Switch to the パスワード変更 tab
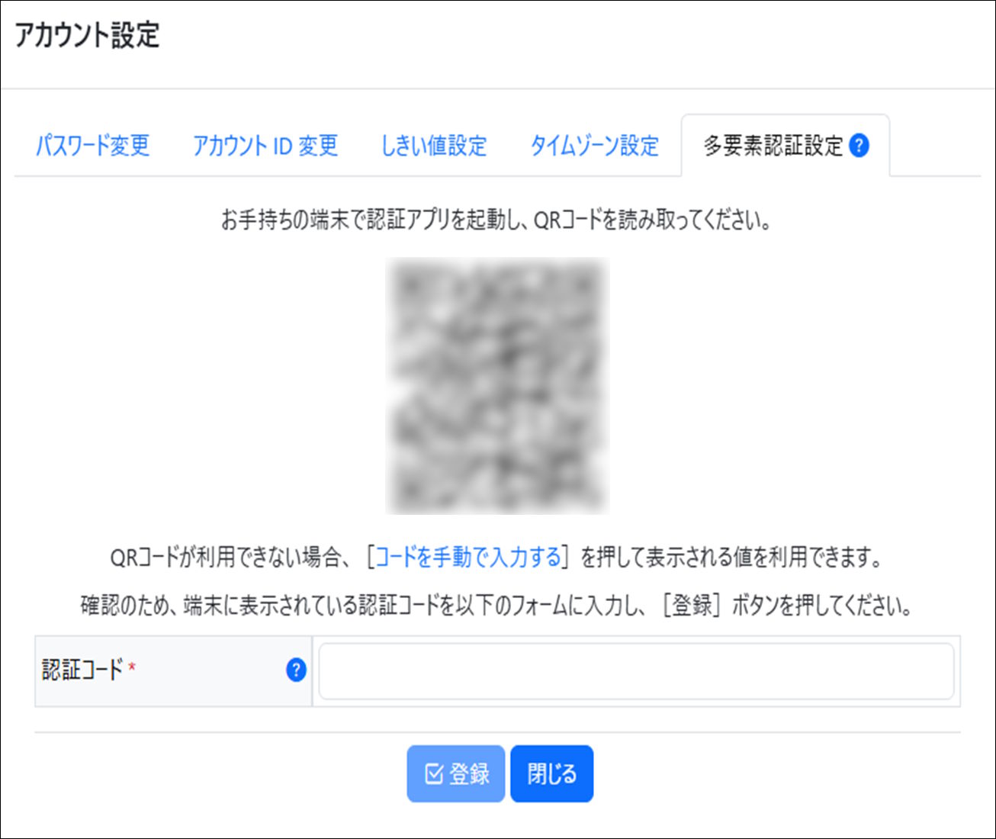 point(94,146)
